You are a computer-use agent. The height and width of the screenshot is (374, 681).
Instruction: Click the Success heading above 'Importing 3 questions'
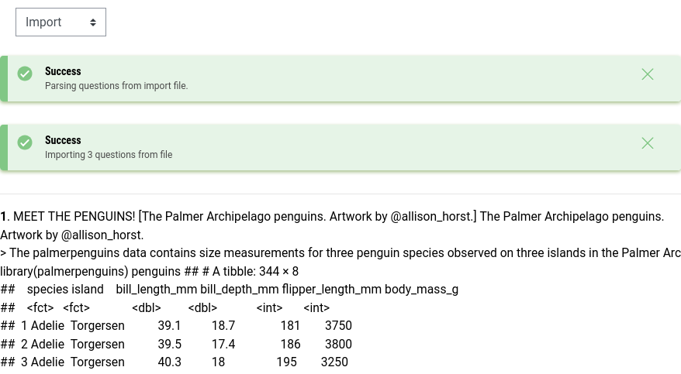pos(63,140)
